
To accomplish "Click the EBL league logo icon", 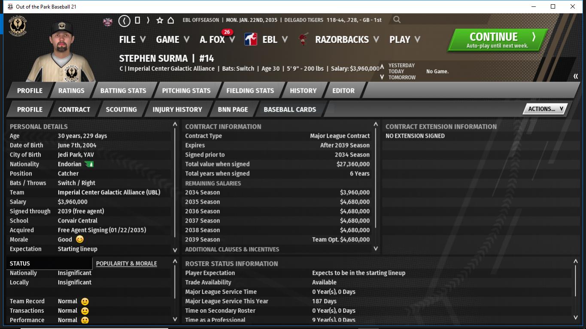I will pos(251,39).
